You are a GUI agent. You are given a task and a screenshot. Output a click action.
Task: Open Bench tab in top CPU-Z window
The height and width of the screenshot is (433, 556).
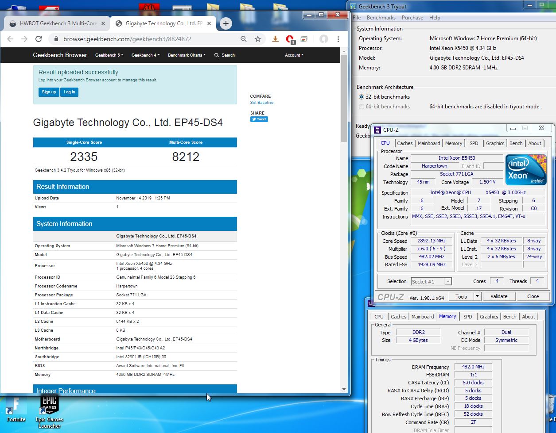click(x=516, y=143)
